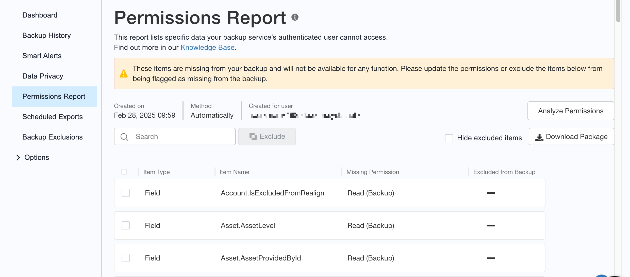Click the dash in Excluded column for Account.IsExcludedFromRealign
630x277 pixels.
click(x=490, y=193)
